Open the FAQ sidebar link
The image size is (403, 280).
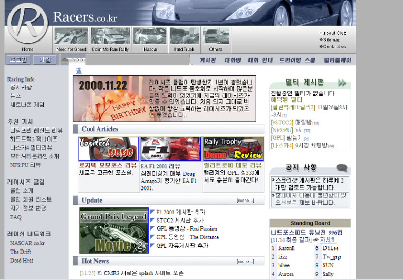(x=16, y=217)
